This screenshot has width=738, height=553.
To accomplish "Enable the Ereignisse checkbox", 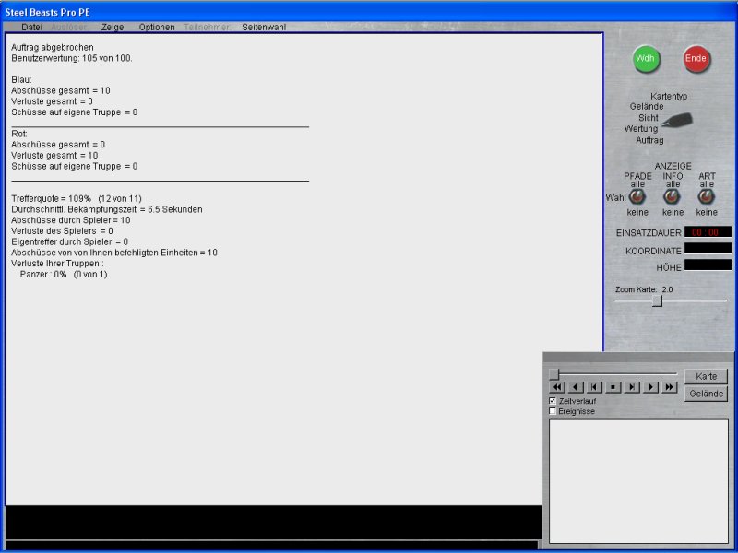I will [553, 411].
